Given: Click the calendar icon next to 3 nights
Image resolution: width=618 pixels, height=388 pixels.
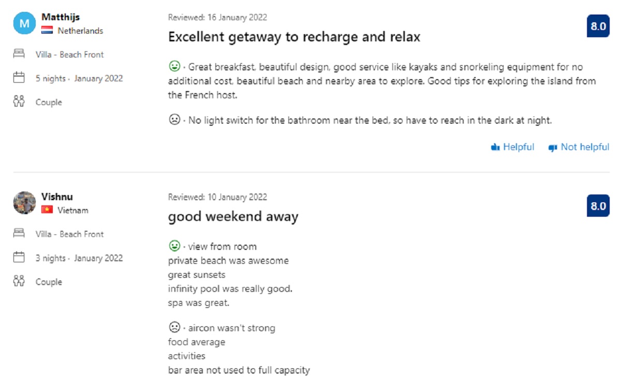Looking at the screenshot, I should [x=19, y=258].
